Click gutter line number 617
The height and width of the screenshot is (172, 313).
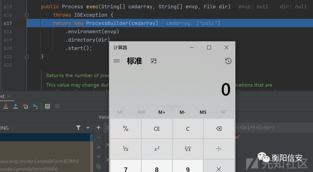pos(8,24)
